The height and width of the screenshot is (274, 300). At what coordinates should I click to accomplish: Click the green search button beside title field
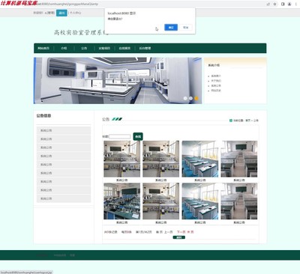pyautogui.click(x=138, y=136)
